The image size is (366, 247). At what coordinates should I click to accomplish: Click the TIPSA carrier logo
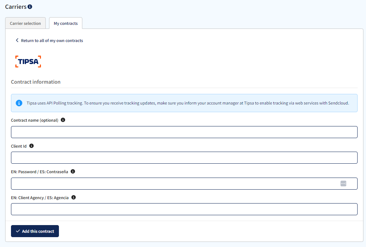[28, 61]
